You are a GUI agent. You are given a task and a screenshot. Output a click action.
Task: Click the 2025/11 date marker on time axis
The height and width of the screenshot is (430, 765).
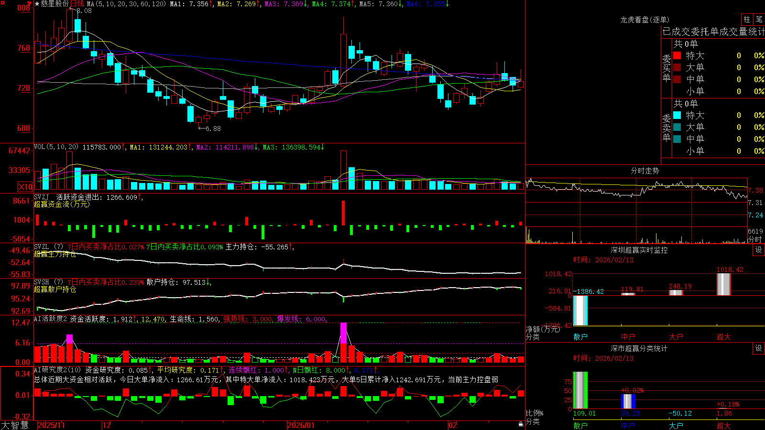[51, 425]
